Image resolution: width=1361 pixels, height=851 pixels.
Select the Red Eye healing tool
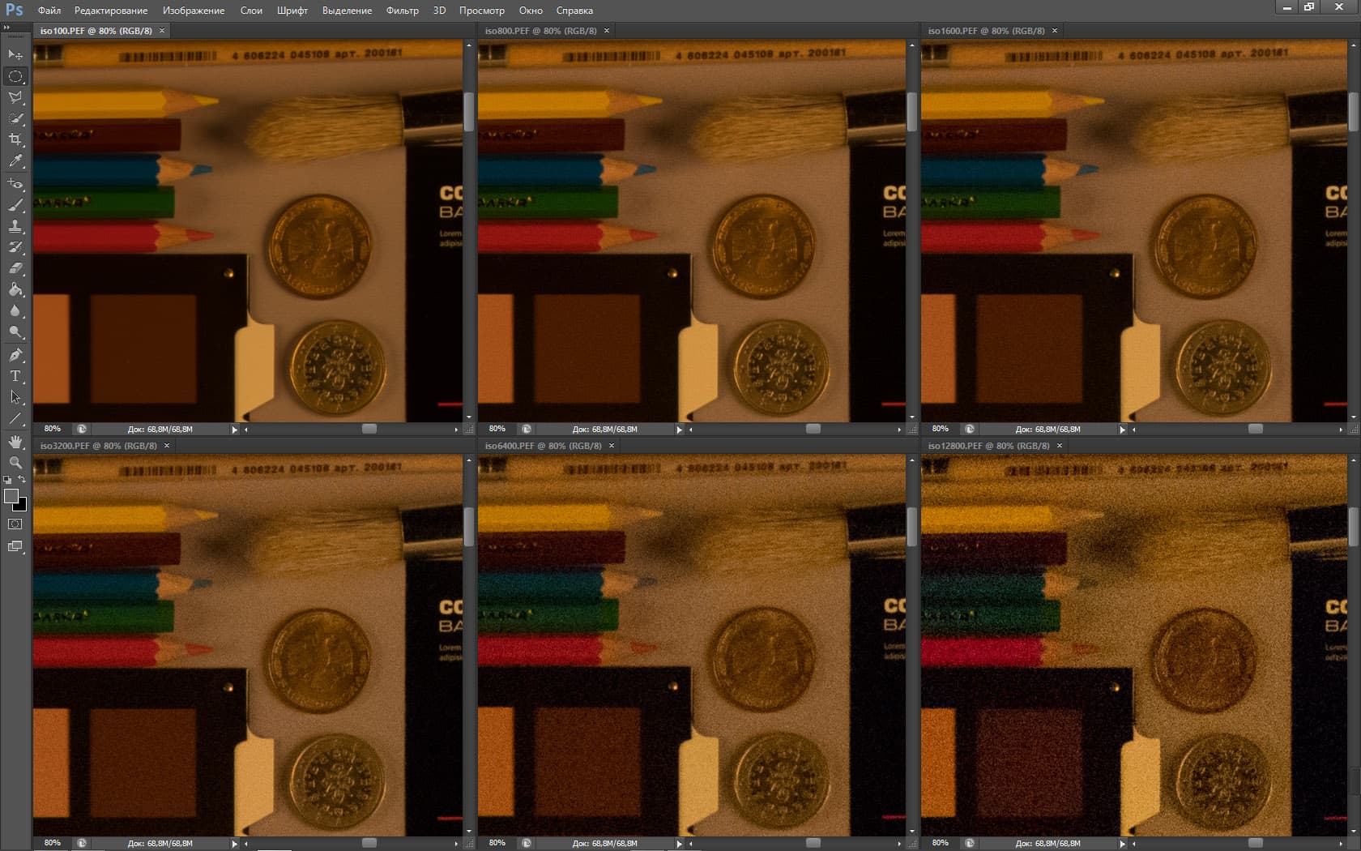coord(15,184)
